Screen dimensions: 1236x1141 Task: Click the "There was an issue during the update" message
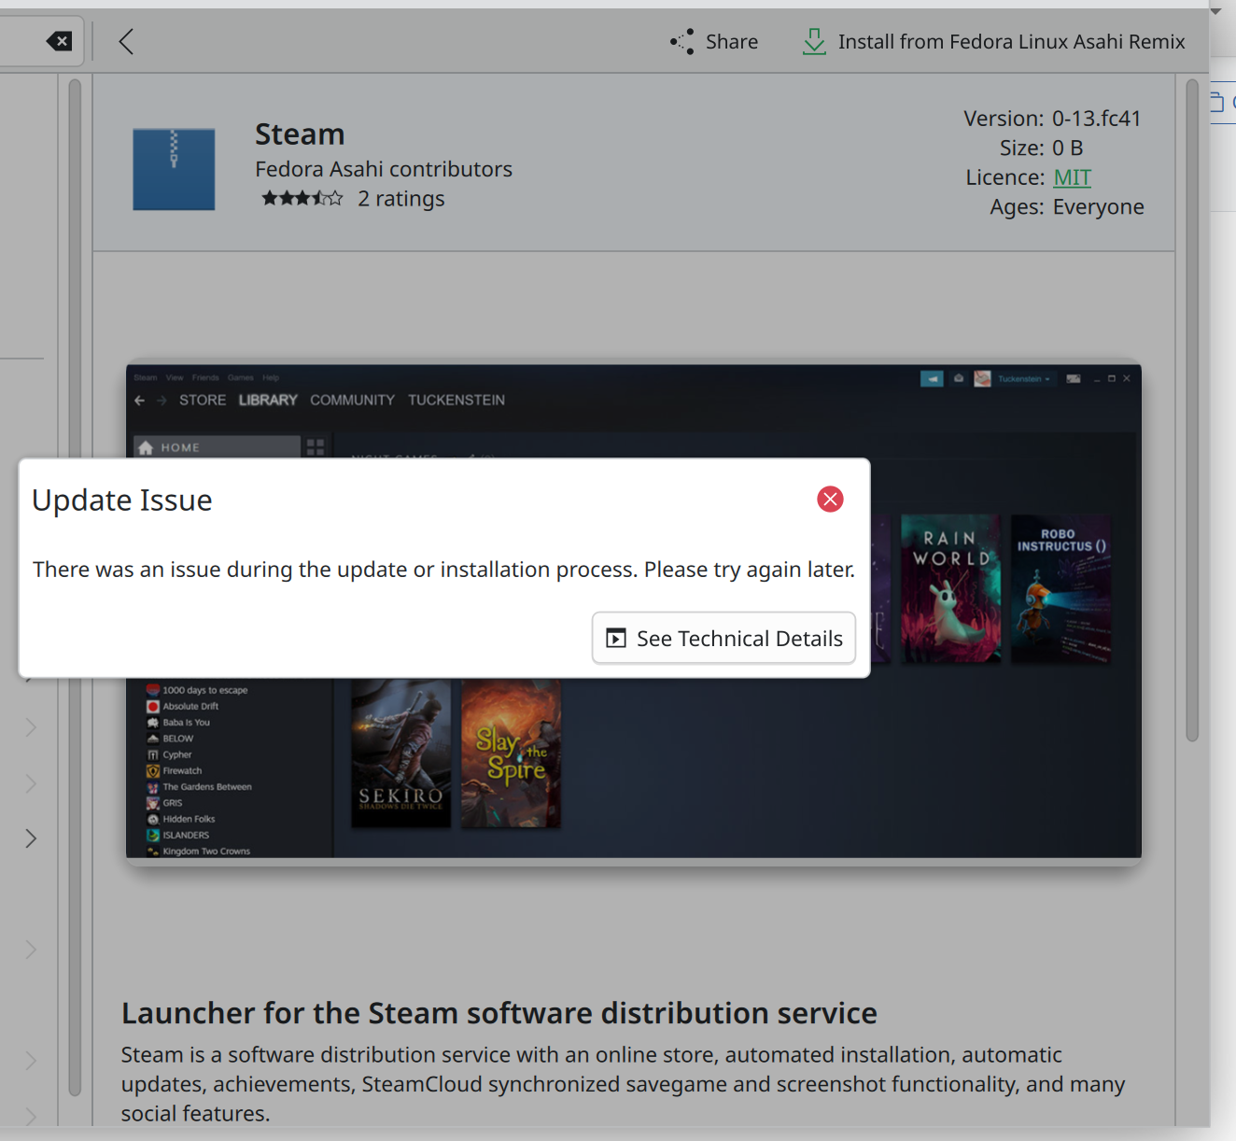(x=443, y=570)
